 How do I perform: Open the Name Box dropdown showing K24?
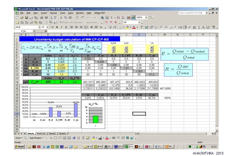(x=34, y=31)
